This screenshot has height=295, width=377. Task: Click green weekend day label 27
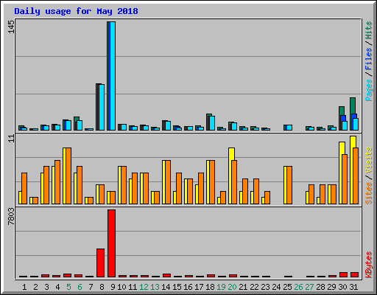coord(309,287)
